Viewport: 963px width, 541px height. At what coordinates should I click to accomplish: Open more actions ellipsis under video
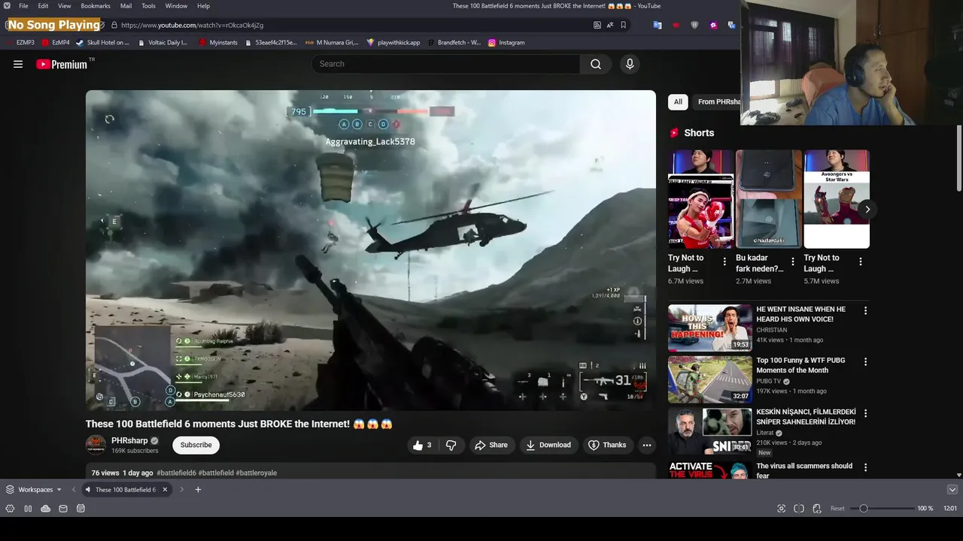pyautogui.click(x=646, y=445)
